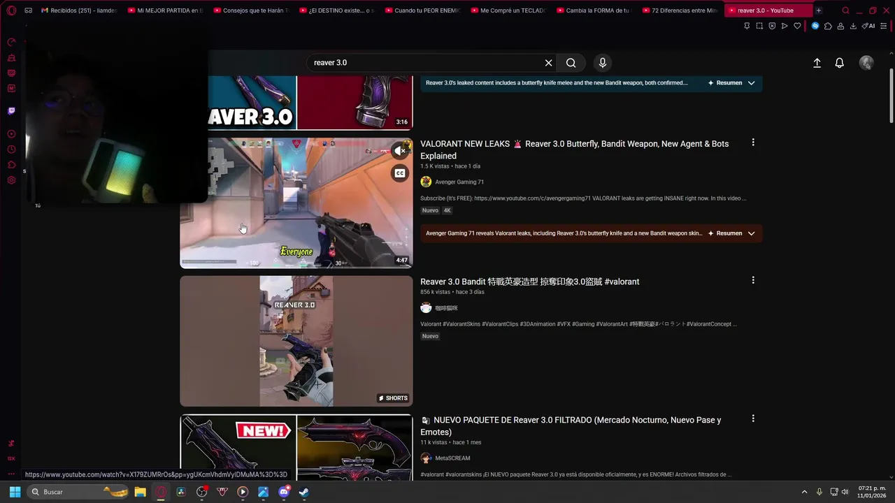Open YouTube notifications bell
This screenshot has height=503, width=895.
[x=840, y=63]
